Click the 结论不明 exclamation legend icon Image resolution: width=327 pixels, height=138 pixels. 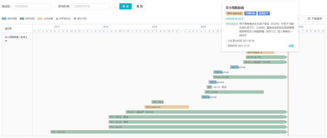tap(75, 18)
